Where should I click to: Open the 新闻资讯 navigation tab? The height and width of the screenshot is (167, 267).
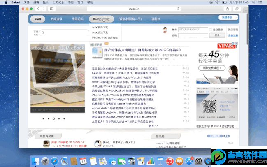pyautogui.click(x=56, y=19)
